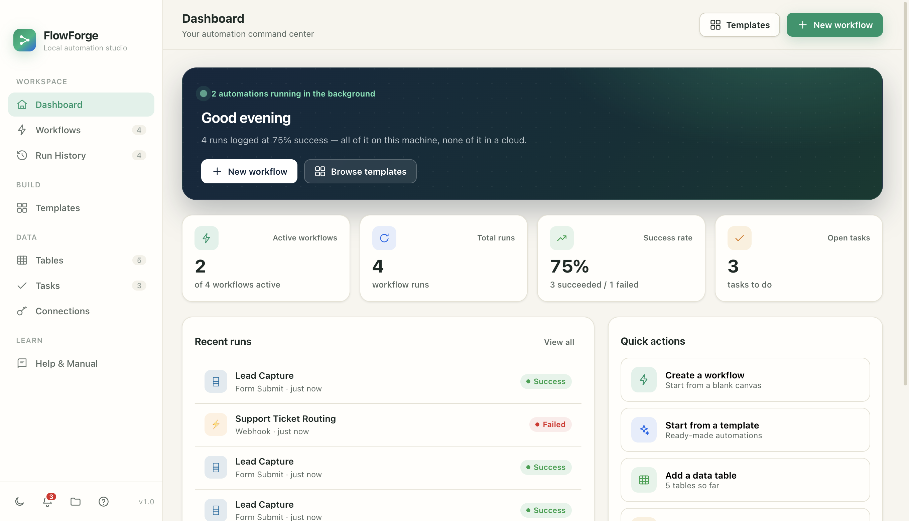The height and width of the screenshot is (521, 909).
Task: Click the Active workflows lightning icon
Action: (207, 238)
